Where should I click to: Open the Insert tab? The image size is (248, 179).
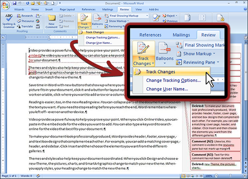click(49, 9)
